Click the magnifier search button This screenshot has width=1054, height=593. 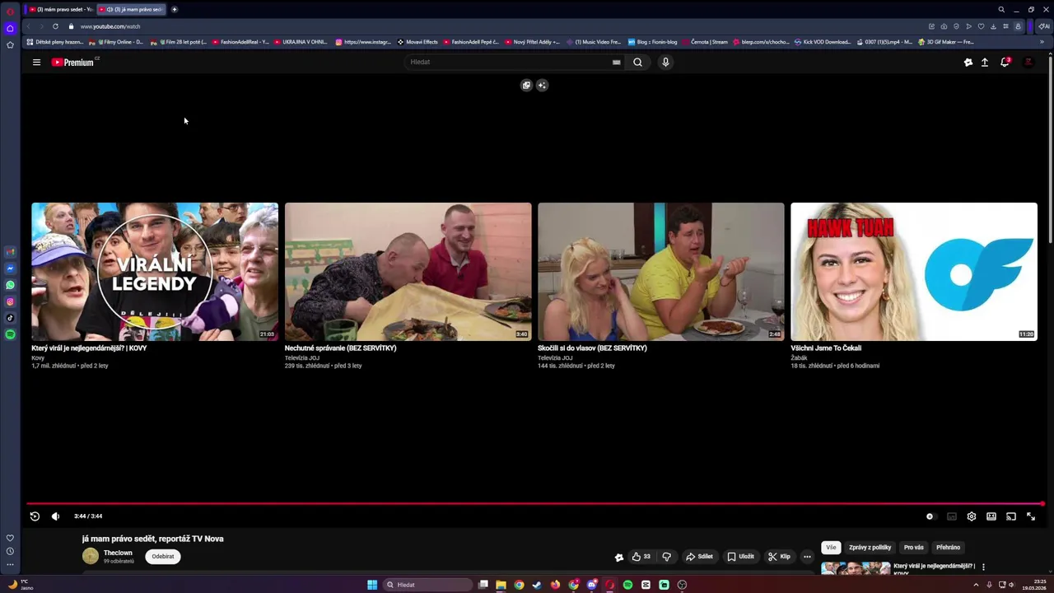(637, 62)
